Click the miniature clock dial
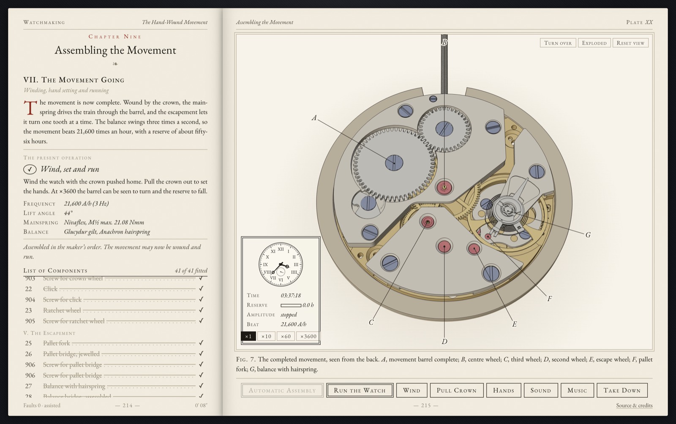Image resolution: width=676 pixels, height=424 pixels. (281, 264)
